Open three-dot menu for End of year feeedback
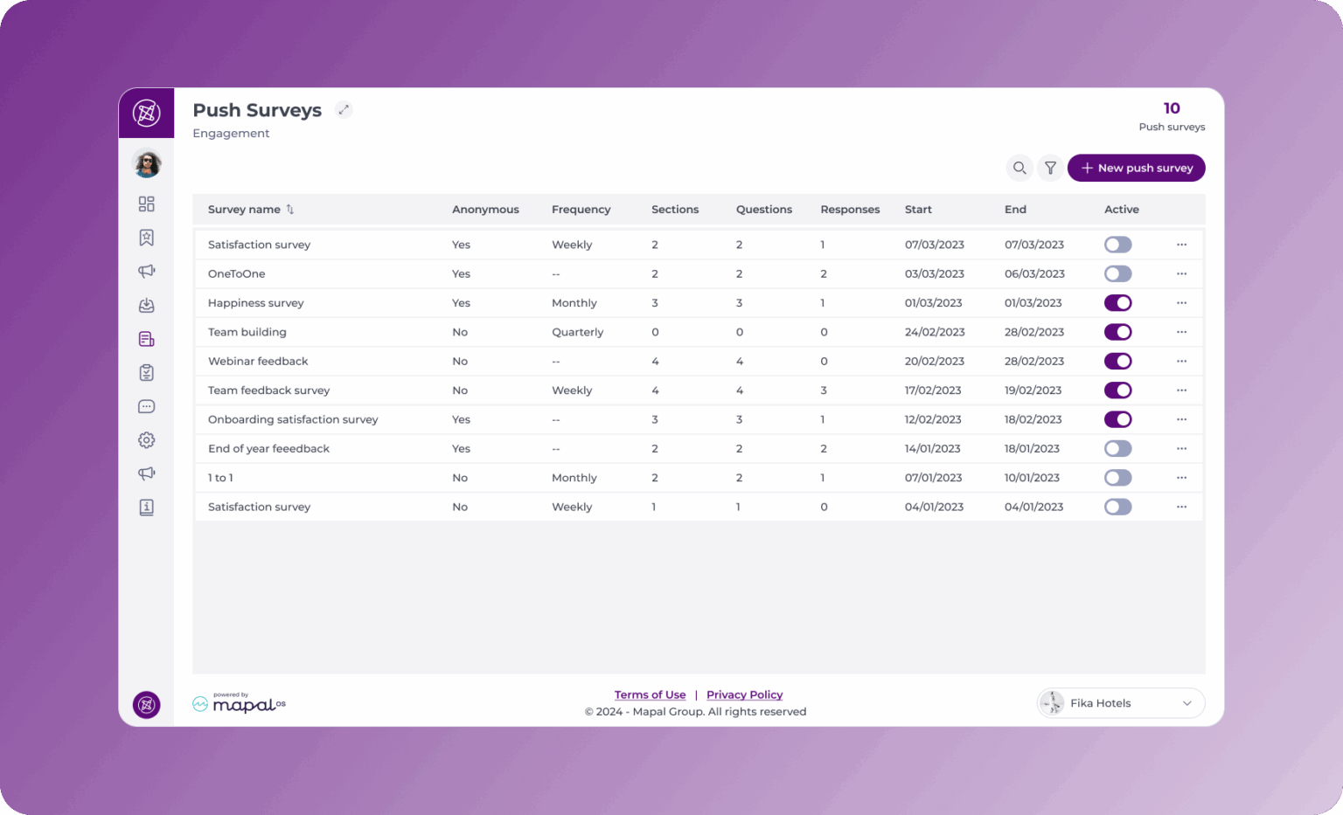The image size is (1343, 815). (1181, 448)
